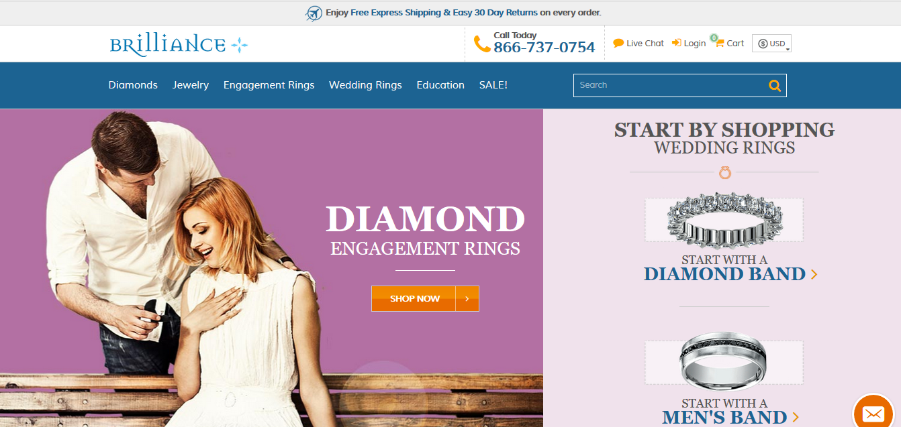Screen dimensions: 901x427
Task: Go to the SALE! section
Action: pyautogui.click(x=493, y=85)
